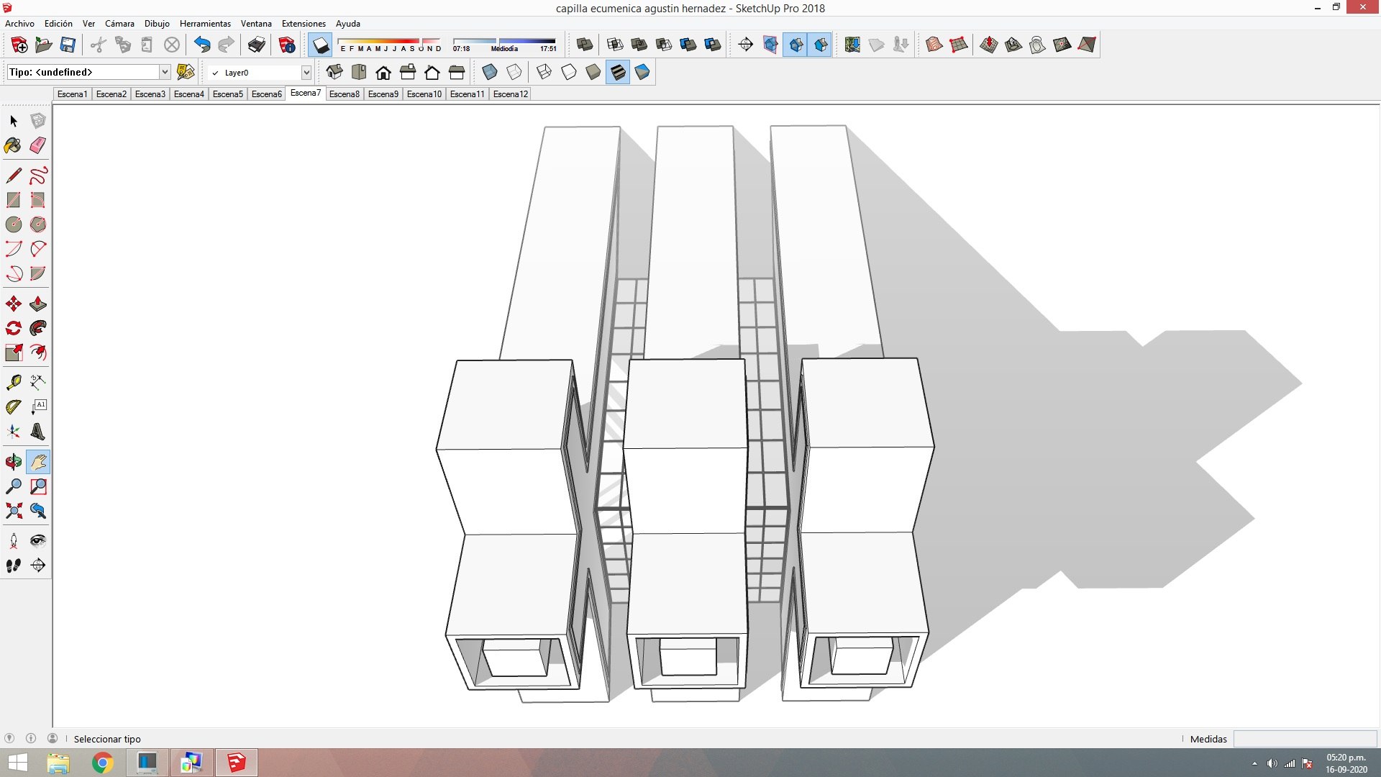Toggle Show/Hide Shadows button
1381x777 pixels.
point(320,45)
